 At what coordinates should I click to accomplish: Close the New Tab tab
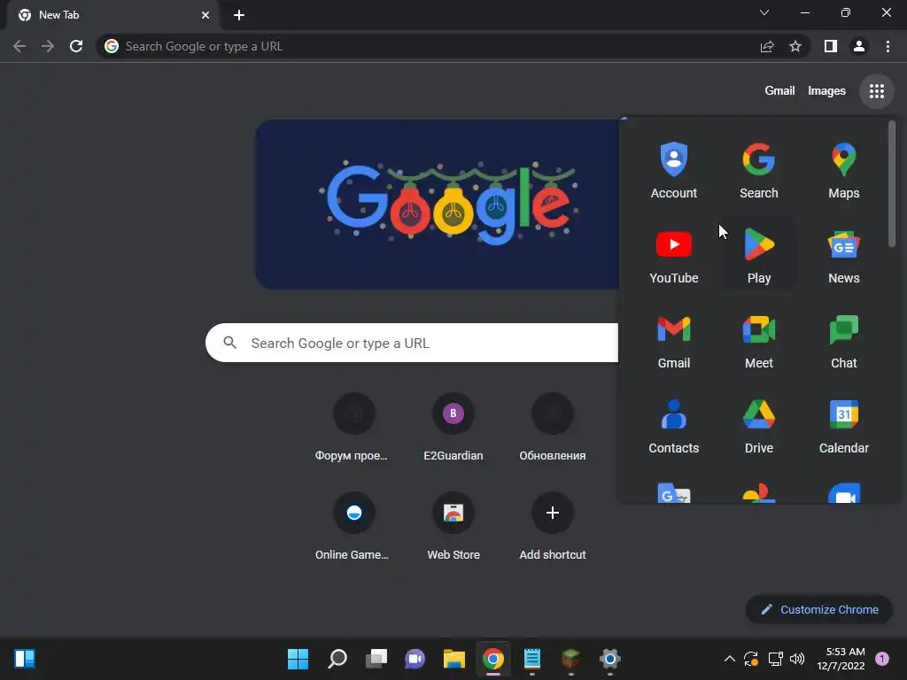point(205,15)
